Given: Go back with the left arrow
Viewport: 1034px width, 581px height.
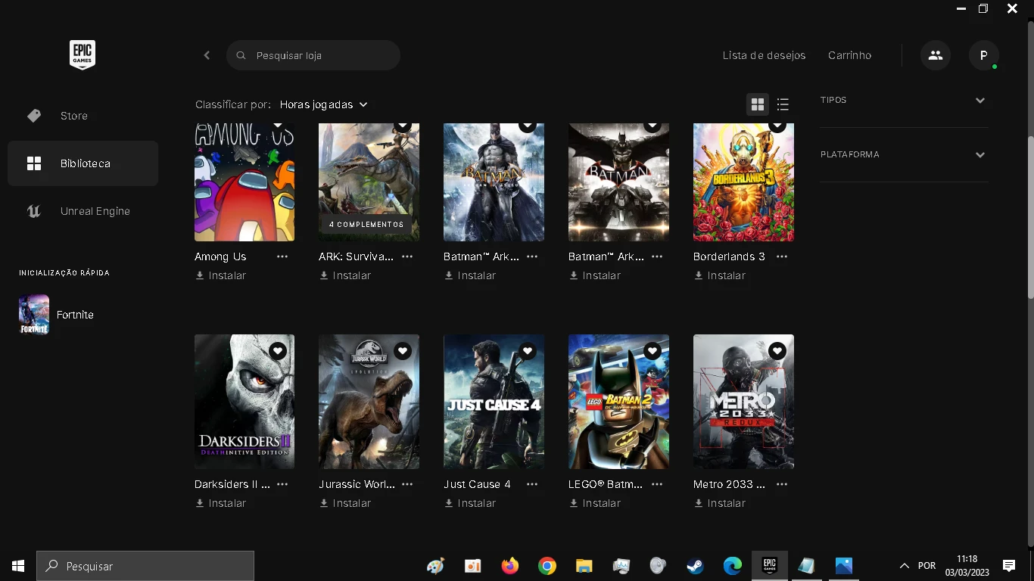Looking at the screenshot, I should point(207,55).
